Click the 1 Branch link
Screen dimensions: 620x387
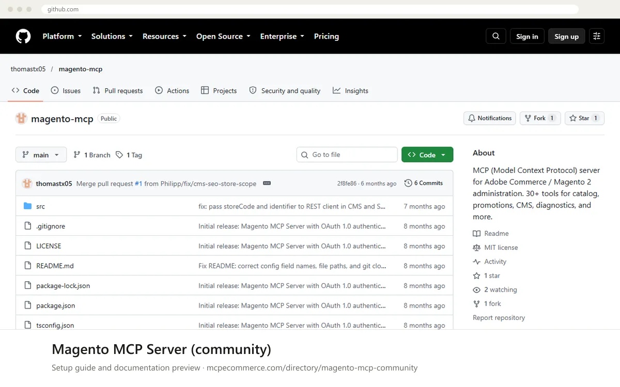(x=92, y=155)
